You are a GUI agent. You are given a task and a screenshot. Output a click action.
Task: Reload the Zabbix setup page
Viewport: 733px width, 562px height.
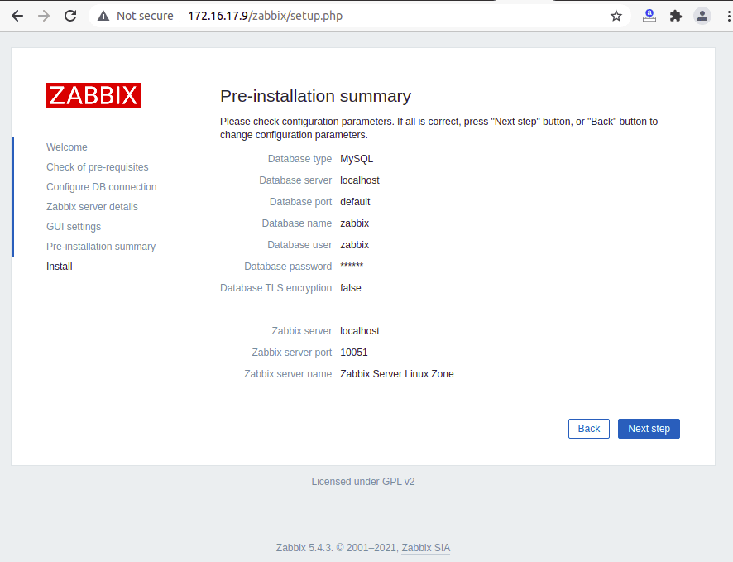pyautogui.click(x=70, y=16)
